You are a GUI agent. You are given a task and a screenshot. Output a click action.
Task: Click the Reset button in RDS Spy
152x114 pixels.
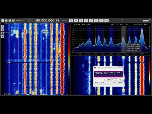pyautogui.click(x=109, y=79)
